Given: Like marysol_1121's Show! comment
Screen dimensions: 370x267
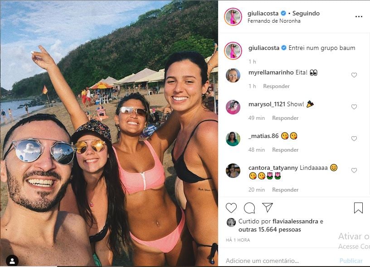Looking at the screenshot, I should point(354,107).
